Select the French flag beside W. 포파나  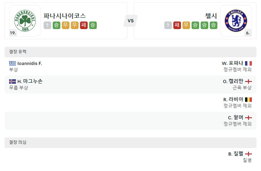248,63
